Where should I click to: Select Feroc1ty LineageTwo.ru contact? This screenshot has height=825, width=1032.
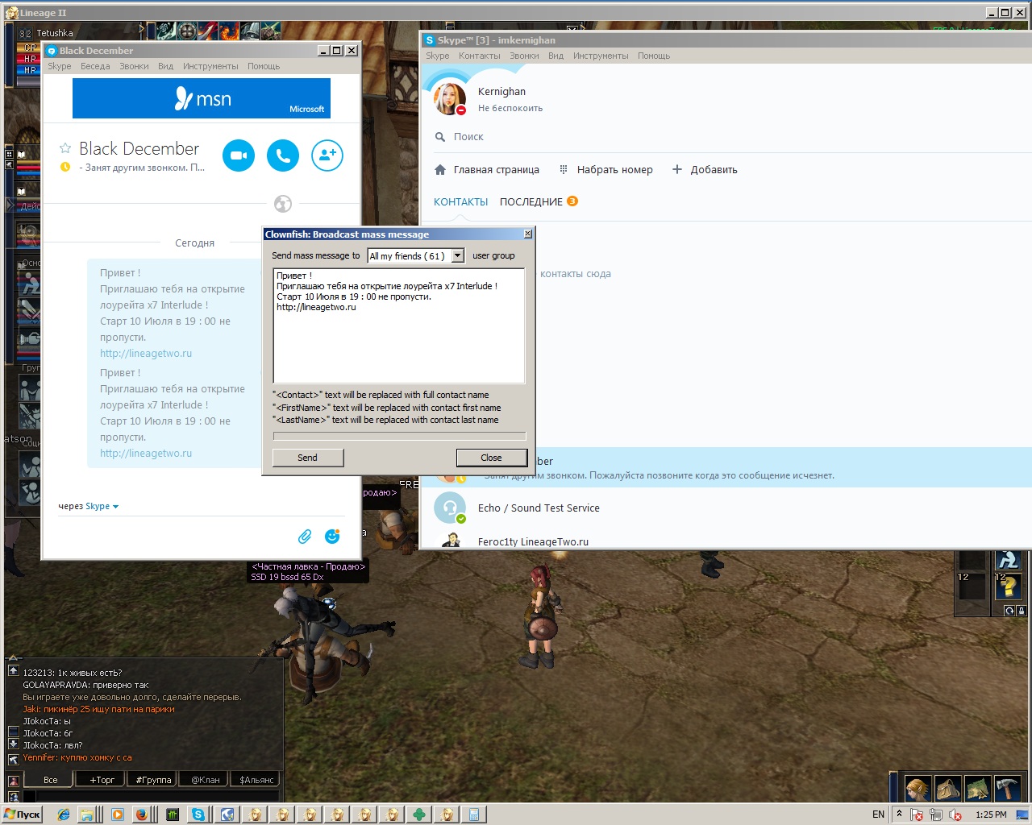[533, 541]
